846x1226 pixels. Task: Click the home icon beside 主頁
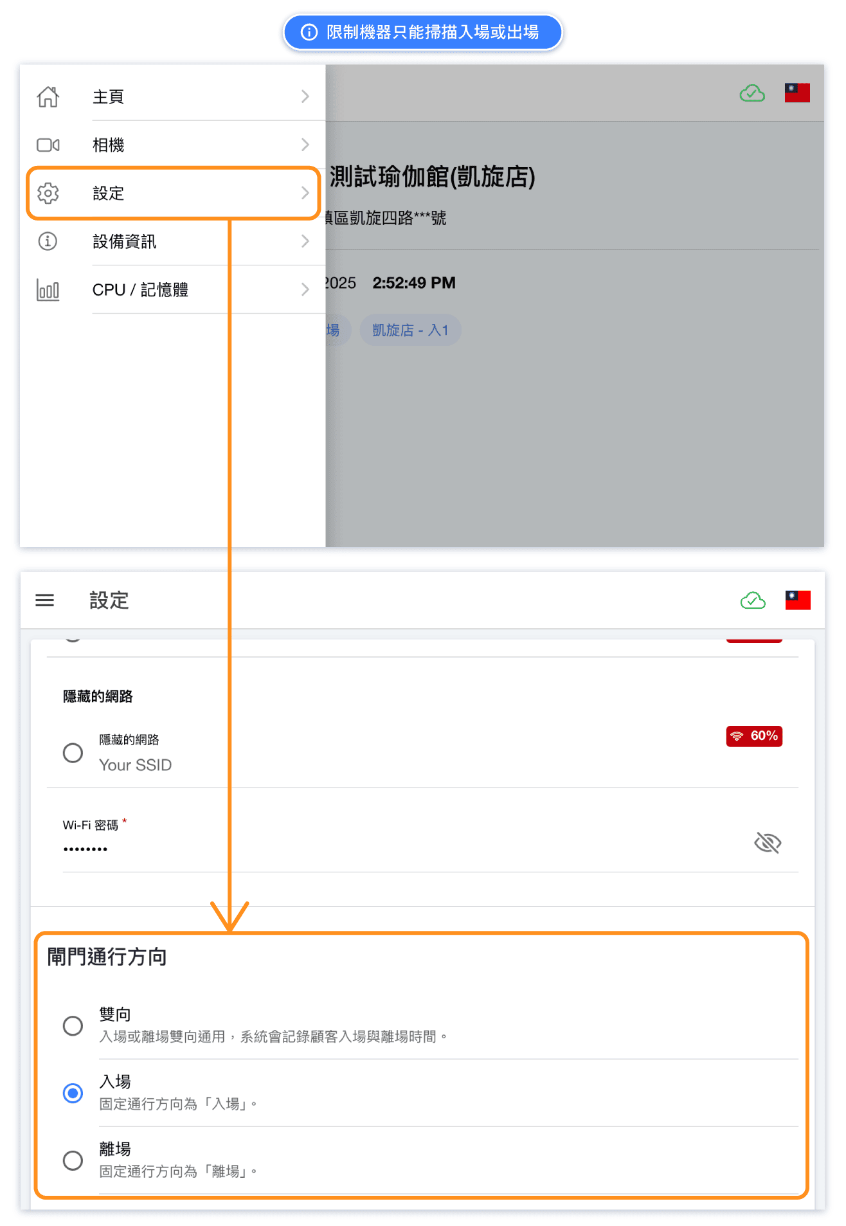48,96
